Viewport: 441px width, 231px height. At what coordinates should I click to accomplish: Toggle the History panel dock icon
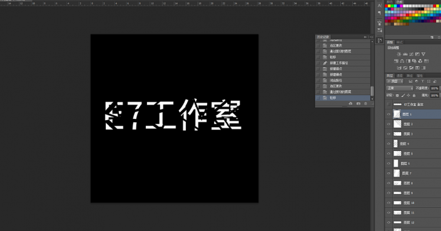380,41
